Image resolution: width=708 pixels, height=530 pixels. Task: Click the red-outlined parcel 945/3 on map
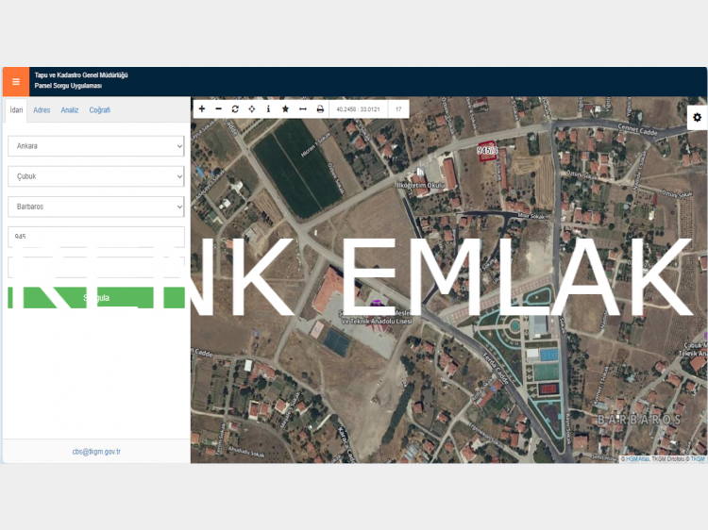point(487,152)
